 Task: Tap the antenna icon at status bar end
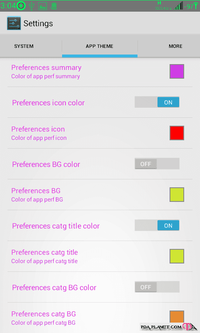(x=195, y=6)
